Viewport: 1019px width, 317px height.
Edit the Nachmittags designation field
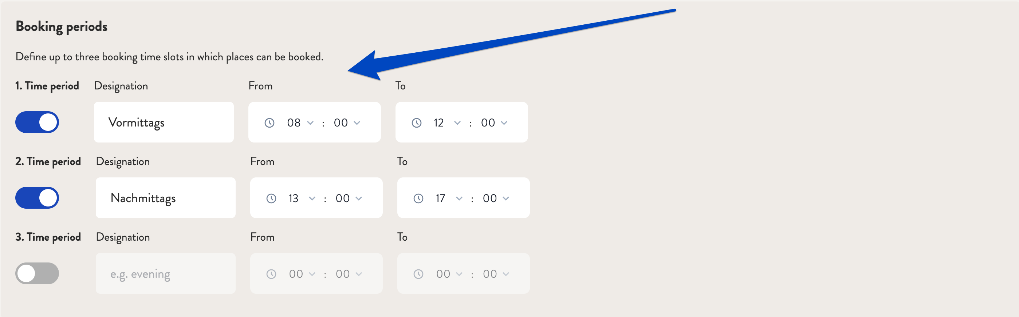tap(166, 198)
